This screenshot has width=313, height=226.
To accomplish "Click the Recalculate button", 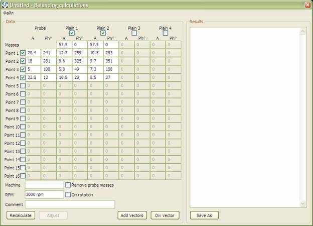I will (x=21, y=215).
